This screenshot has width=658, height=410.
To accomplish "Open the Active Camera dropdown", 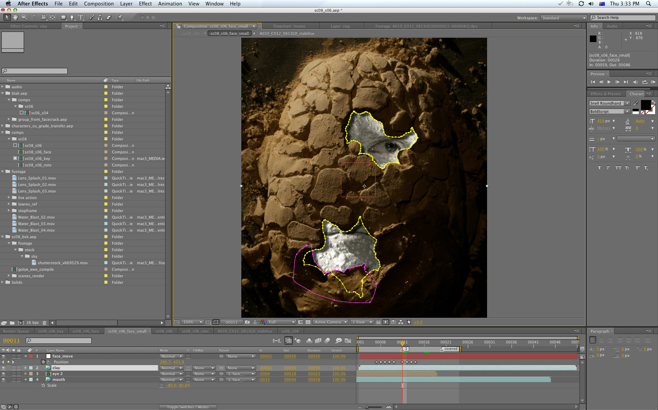I will pos(331,322).
